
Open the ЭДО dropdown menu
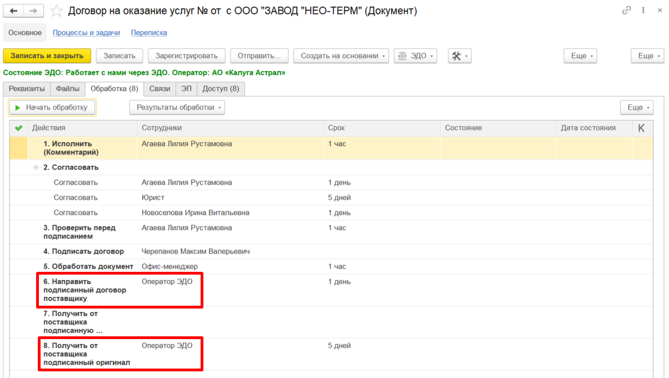[415, 56]
